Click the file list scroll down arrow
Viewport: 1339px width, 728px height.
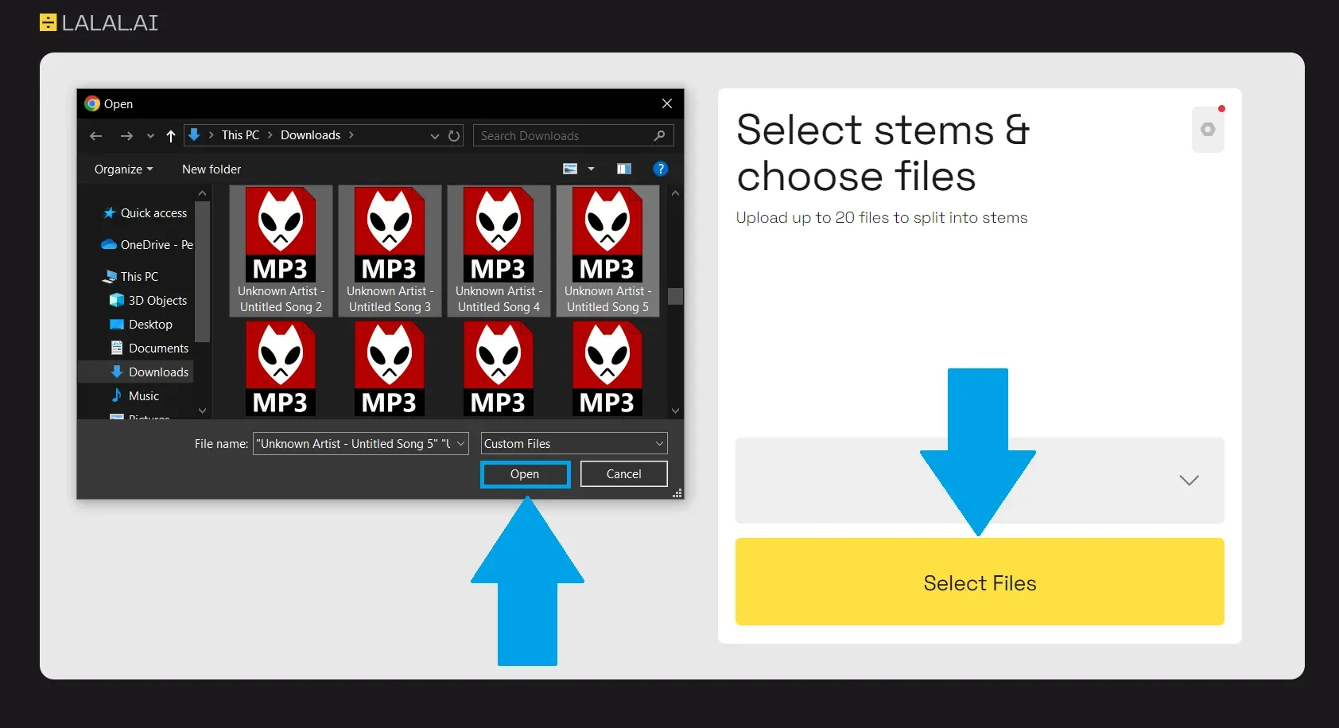point(675,411)
